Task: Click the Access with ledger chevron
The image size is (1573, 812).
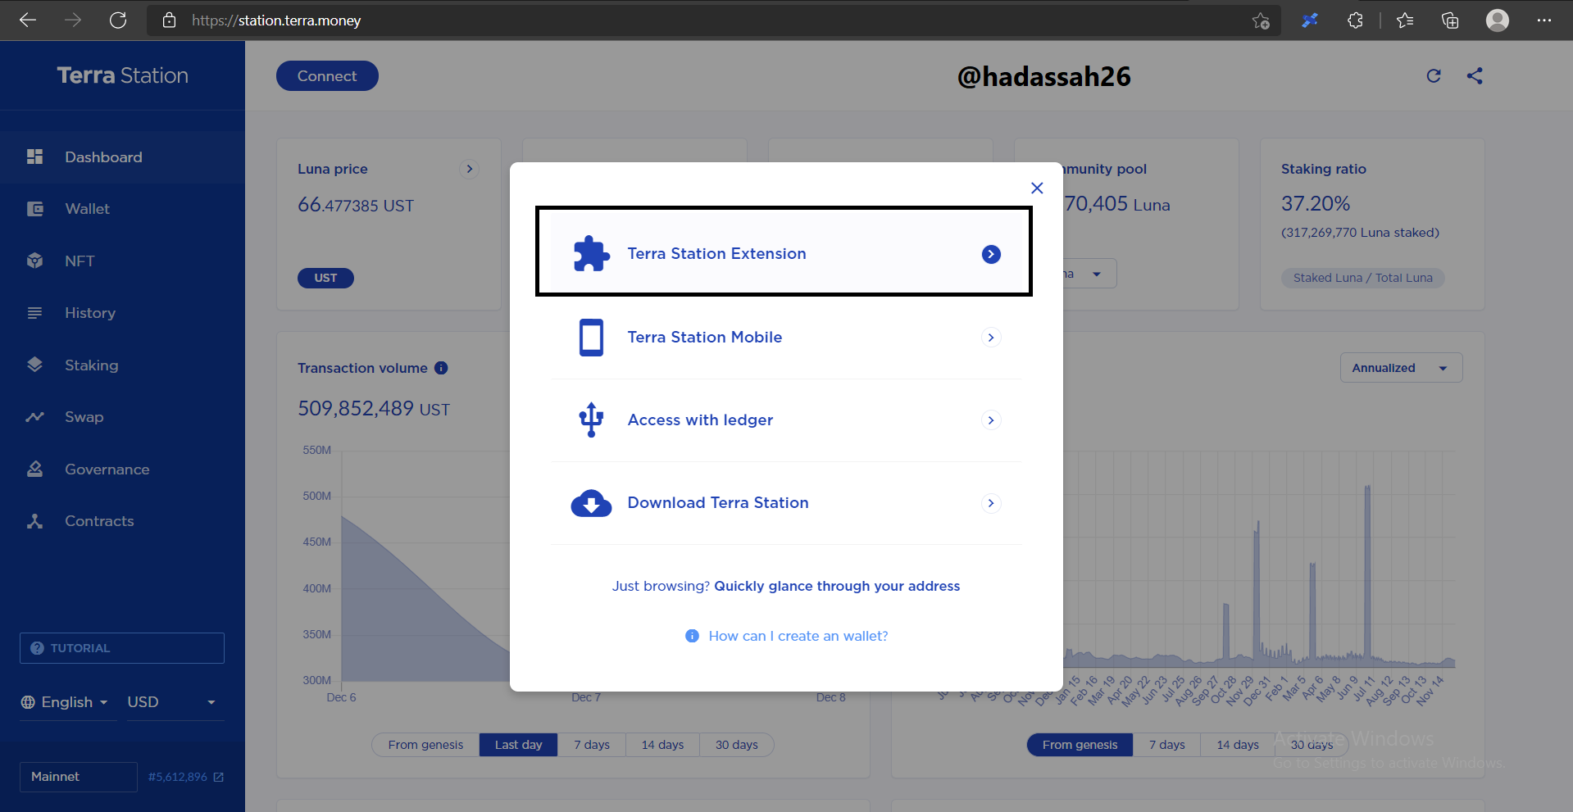Action: click(991, 420)
